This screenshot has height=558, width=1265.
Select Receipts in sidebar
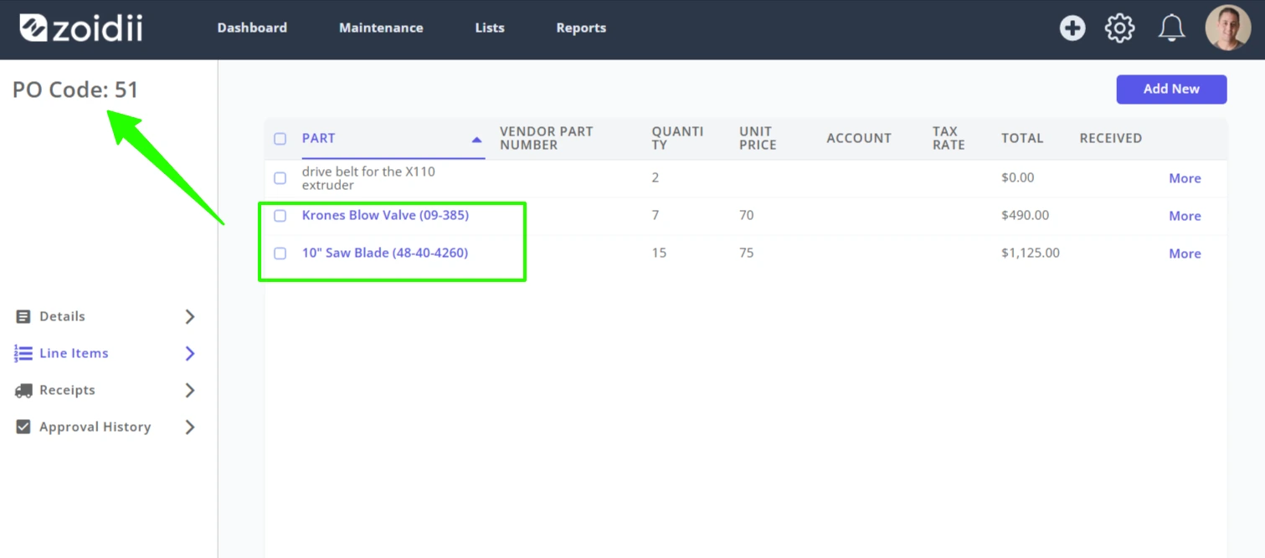pos(67,390)
